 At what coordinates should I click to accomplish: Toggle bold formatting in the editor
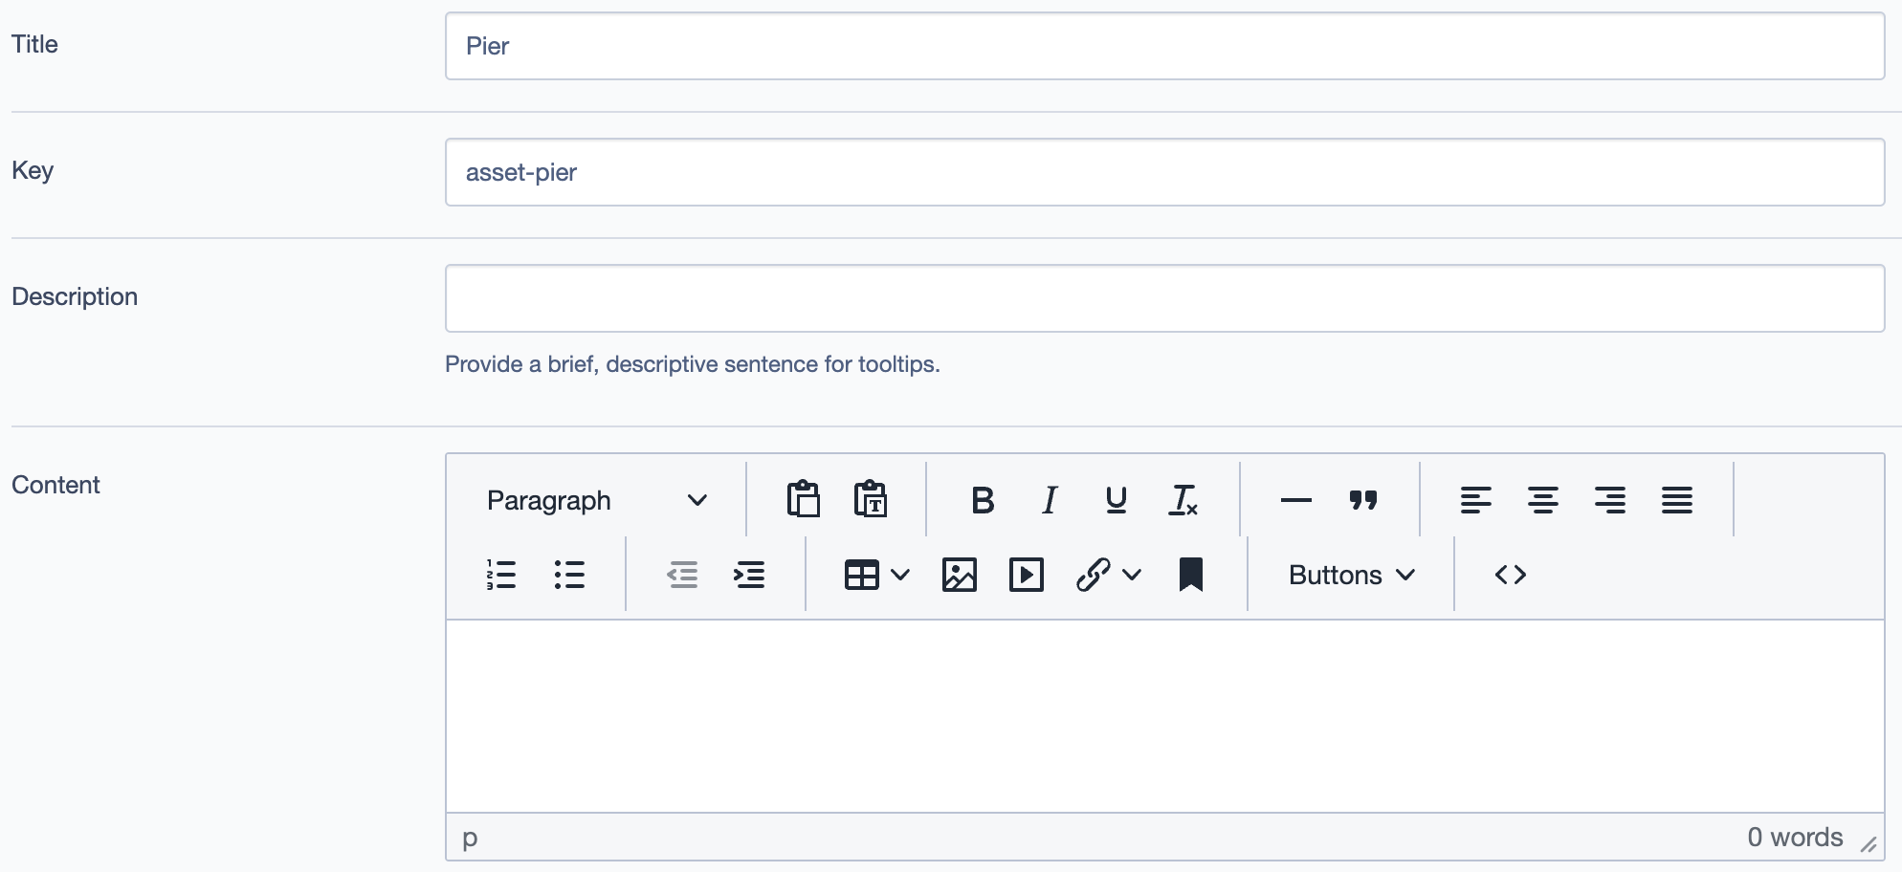(982, 499)
